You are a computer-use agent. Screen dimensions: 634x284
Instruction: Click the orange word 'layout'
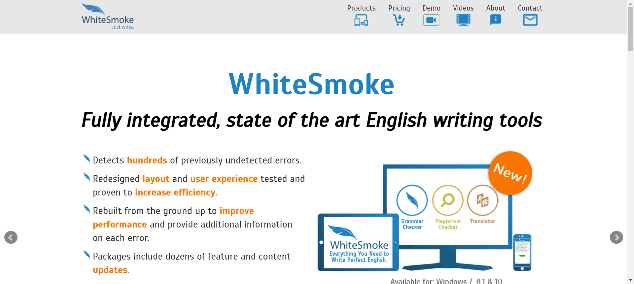pos(156,179)
